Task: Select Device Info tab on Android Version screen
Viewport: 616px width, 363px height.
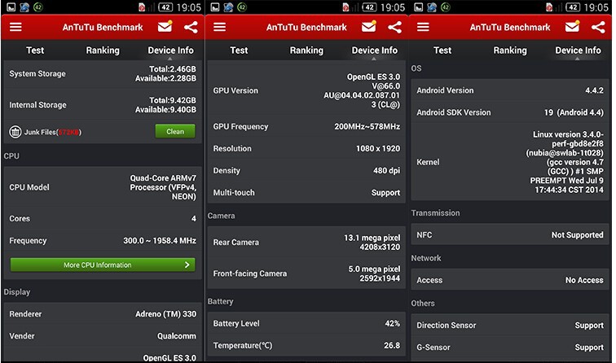Action: coord(578,50)
